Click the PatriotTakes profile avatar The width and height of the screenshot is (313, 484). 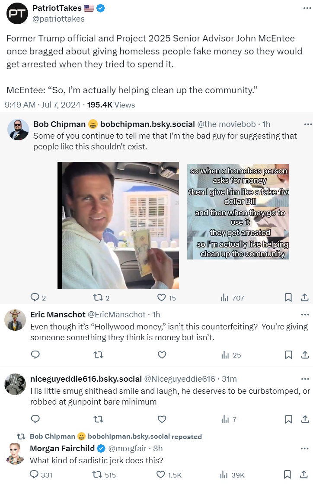coord(17,13)
